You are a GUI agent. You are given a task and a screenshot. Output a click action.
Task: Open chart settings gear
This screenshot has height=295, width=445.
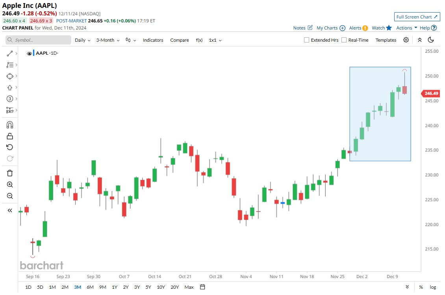(406, 40)
